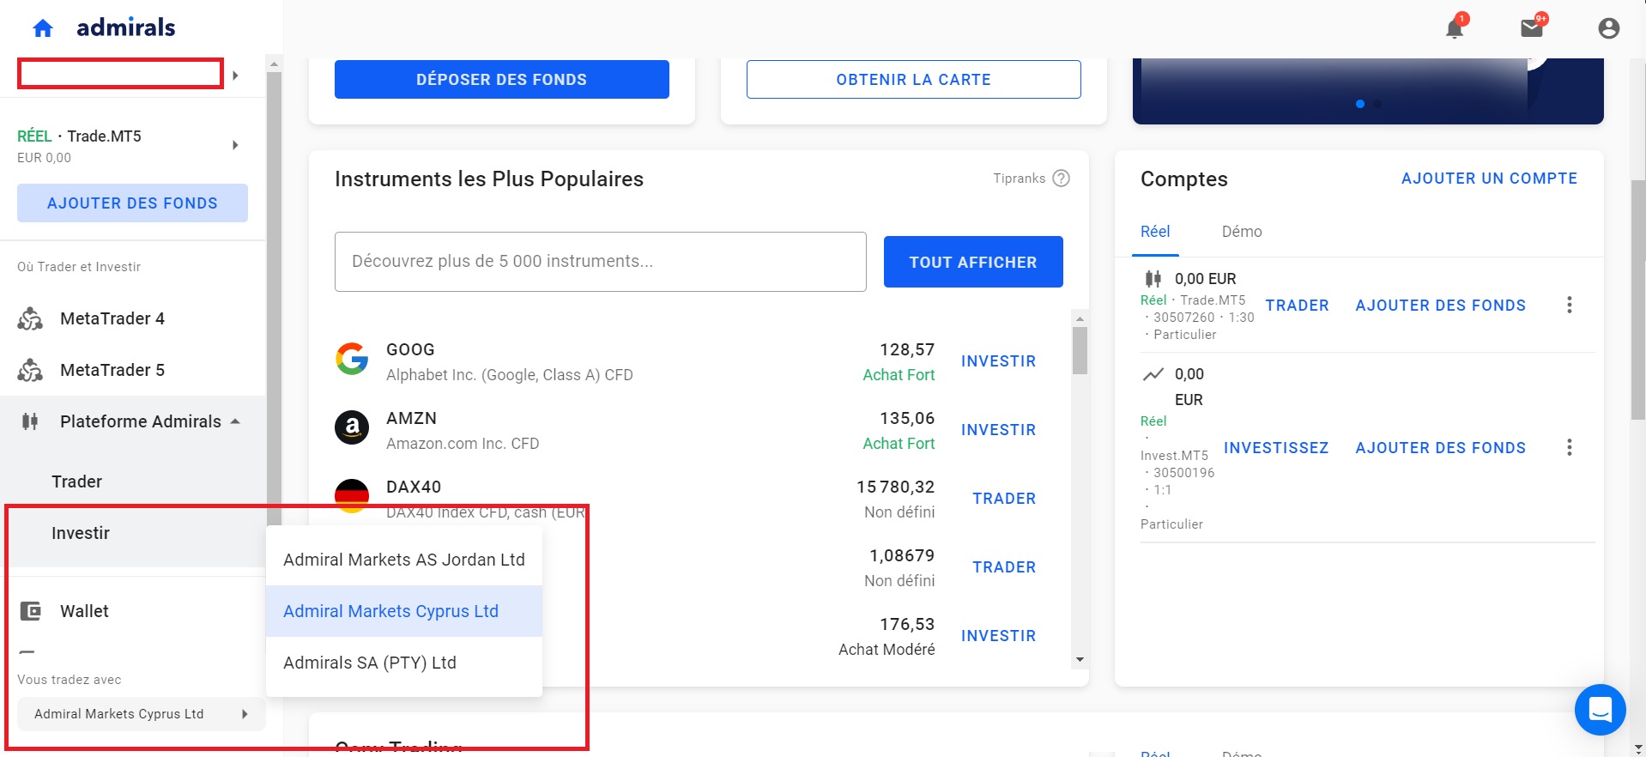The image size is (1646, 757).
Task: Click the Tipranks help question icon
Action: (1062, 179)
